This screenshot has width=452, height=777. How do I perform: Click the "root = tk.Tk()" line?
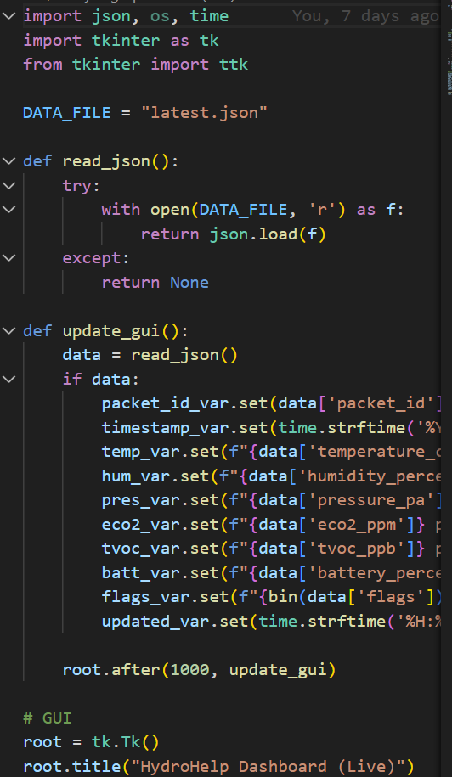92,743
